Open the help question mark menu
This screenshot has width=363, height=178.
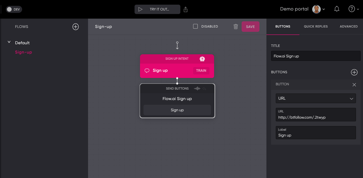352,9
